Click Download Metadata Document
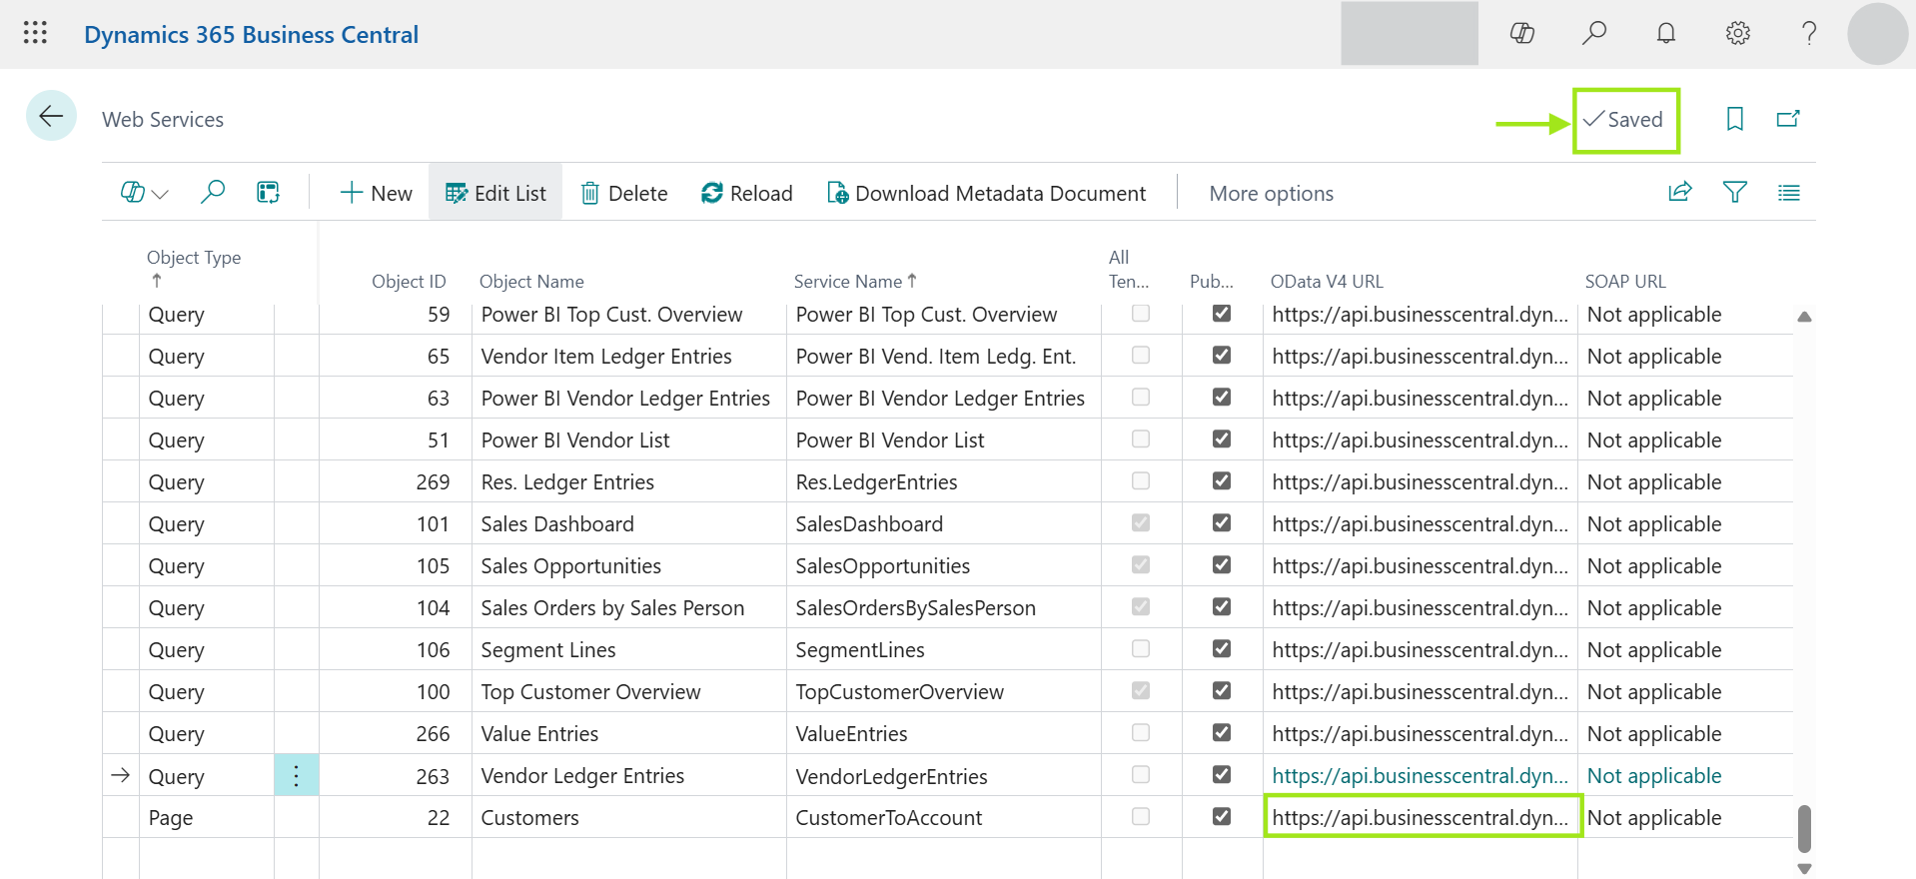1916x879 pixels. click(x=987, y=193)
